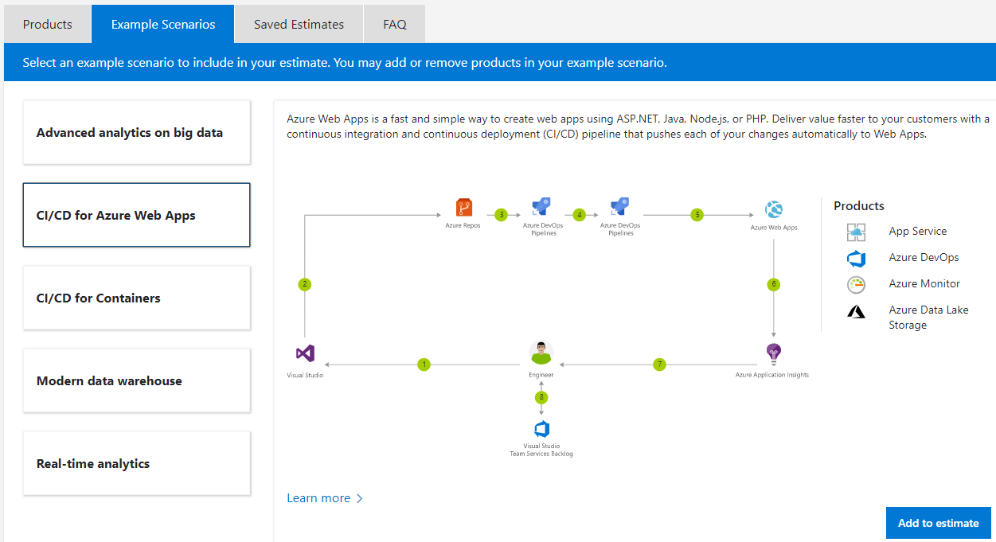Viewport: 996px width, 542px height.
Task: Click the Azure Application Insights lightbulb icon
Action: click(x=772, y=353)
